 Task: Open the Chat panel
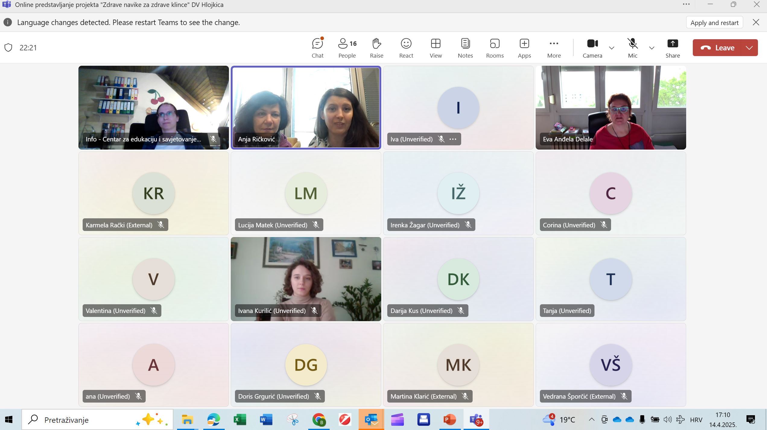pos(317,48)
